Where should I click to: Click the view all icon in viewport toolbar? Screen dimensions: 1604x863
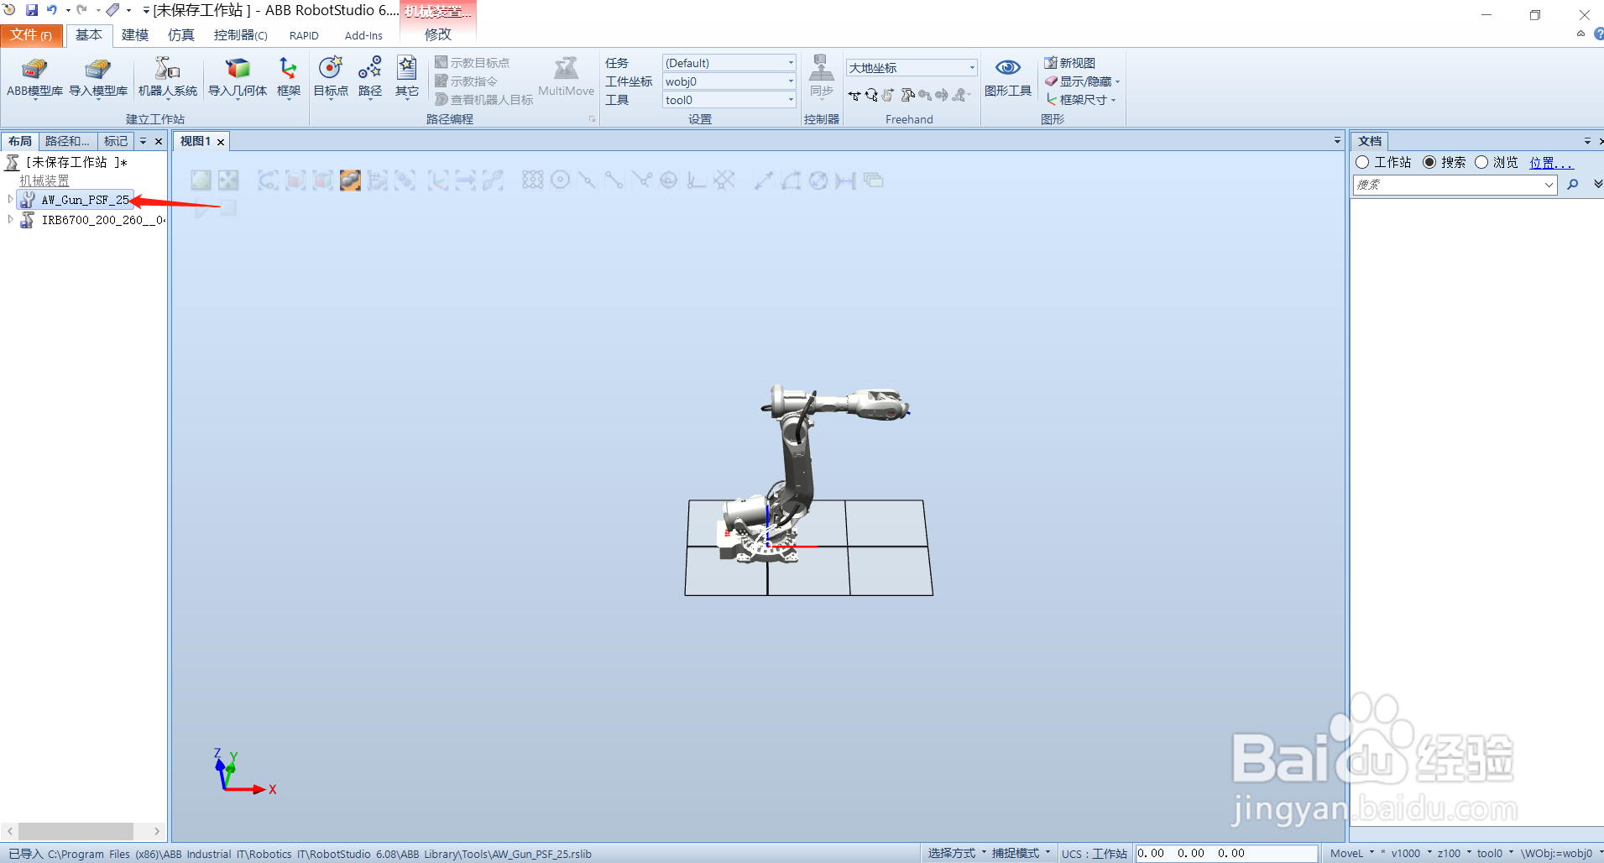(x=201, y=180)
